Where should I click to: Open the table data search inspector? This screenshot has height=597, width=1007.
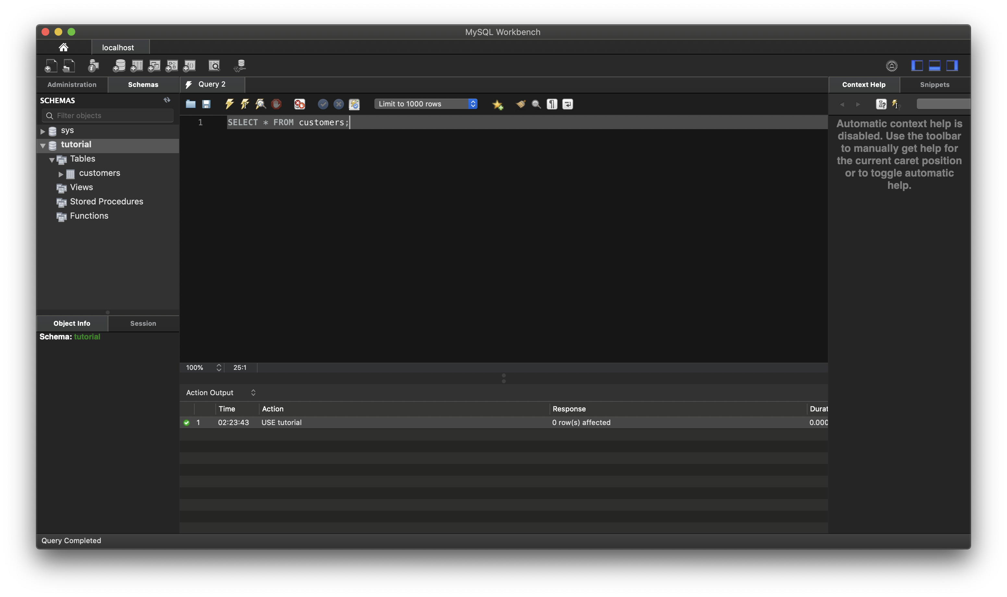click(214, 66)
